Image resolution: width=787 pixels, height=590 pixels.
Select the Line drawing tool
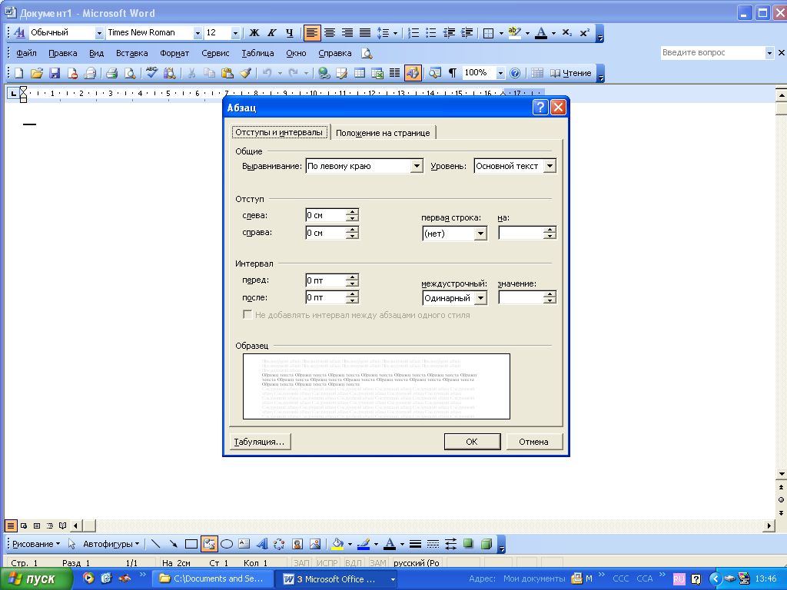point(155,544)
